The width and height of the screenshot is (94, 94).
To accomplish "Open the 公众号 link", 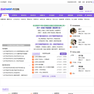I will point(81,11).
